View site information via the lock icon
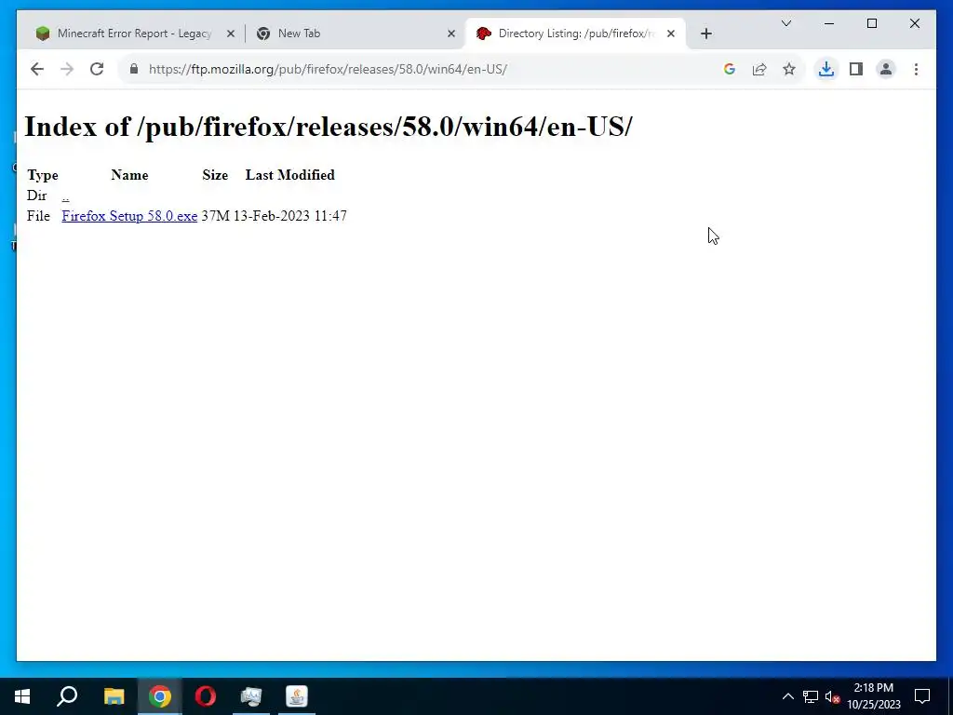 (x=134, y=69)
